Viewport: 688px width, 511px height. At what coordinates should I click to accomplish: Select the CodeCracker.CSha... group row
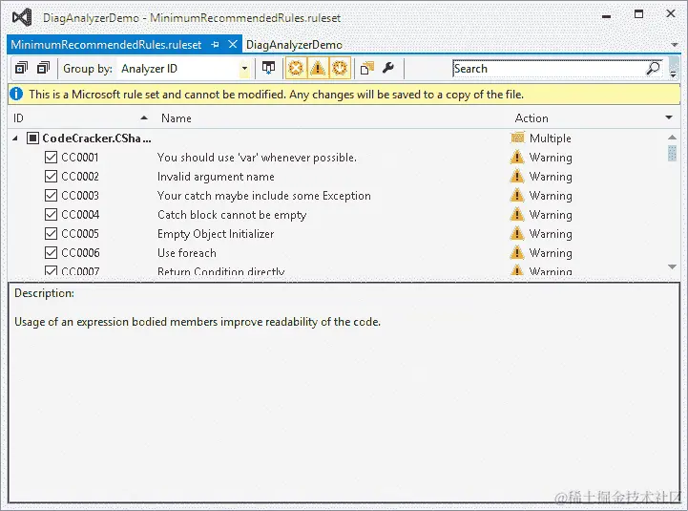pos(338,138)
